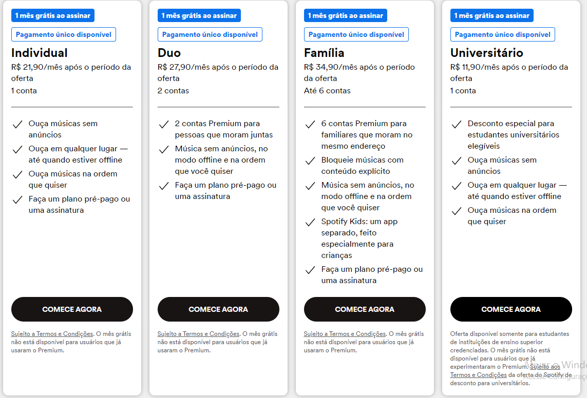Click 'Pagamento único disponível' badge on Universitário card
This screenshot has height=398, width=587.
(503, 34)
